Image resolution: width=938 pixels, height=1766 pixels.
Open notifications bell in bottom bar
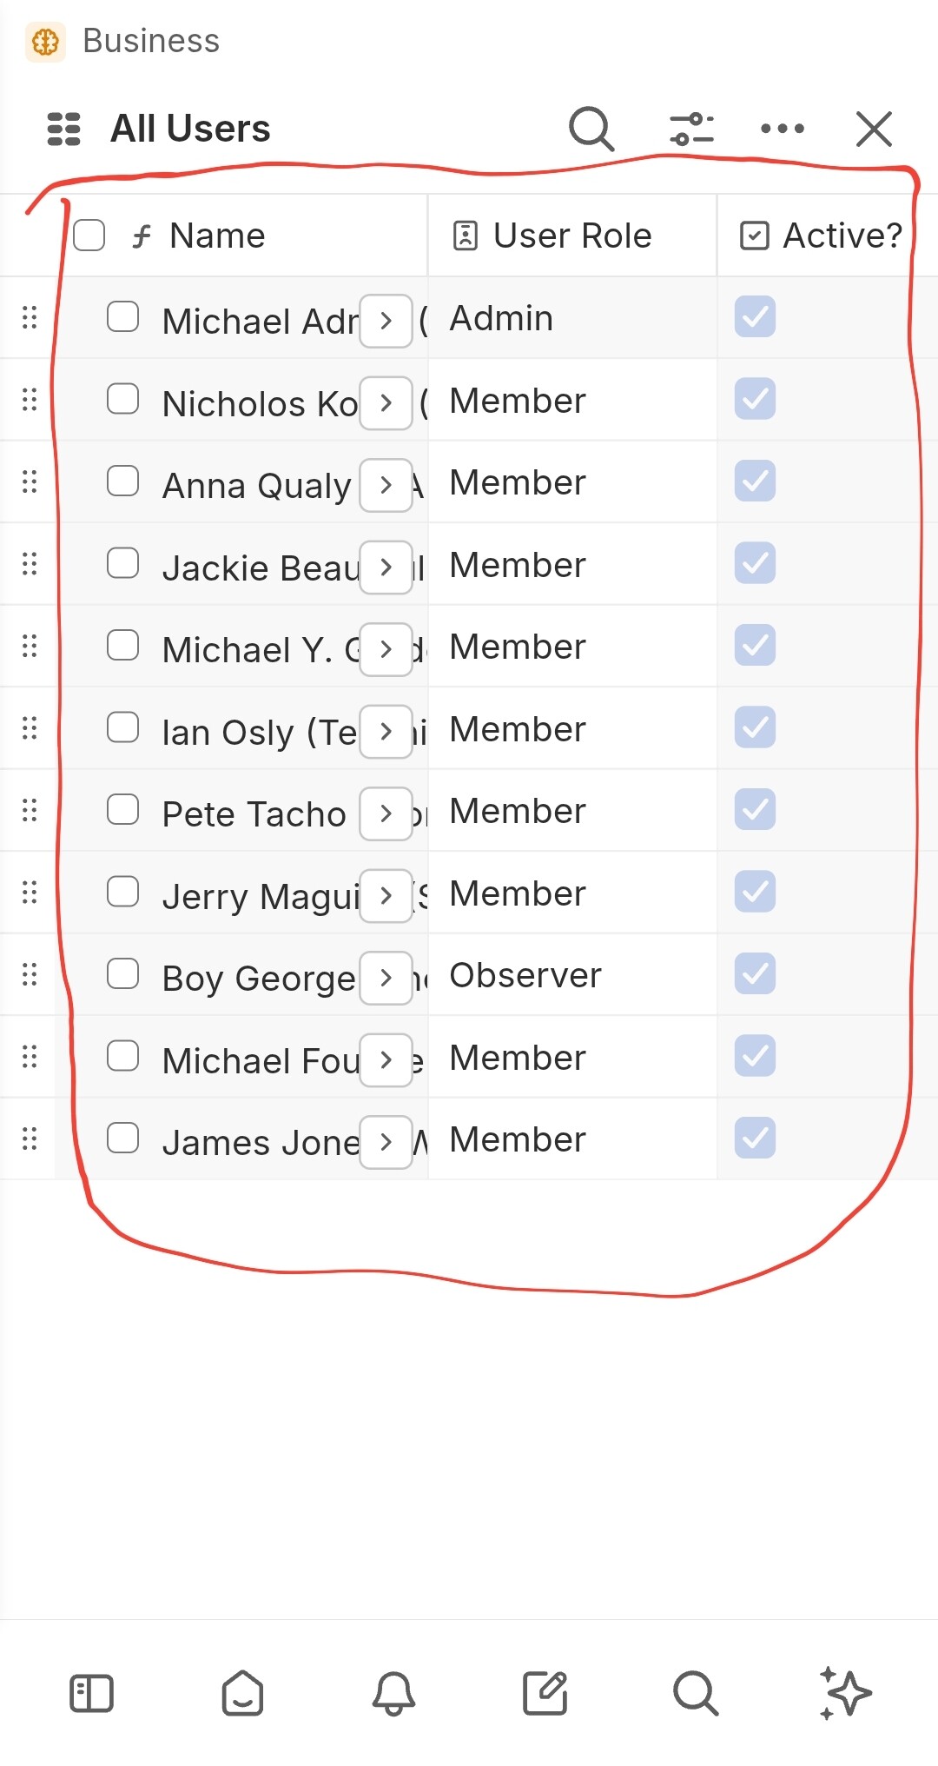pyautogui.click(x=393, y=1693)
